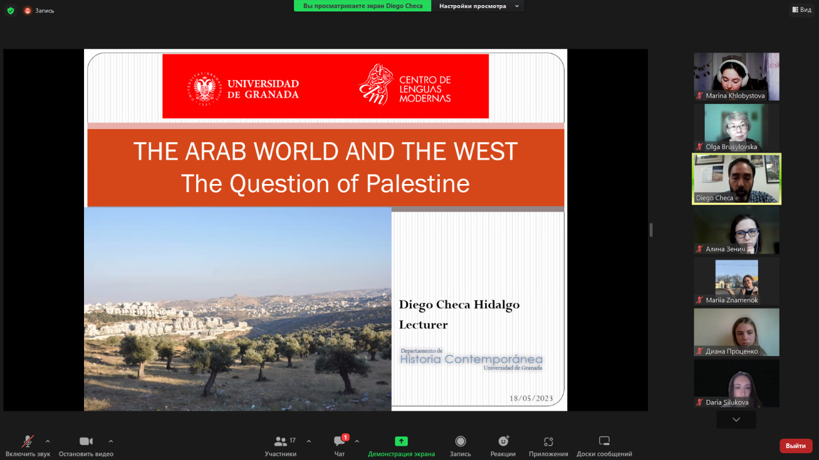Open the Реакции reactions menu
This screenshot has width=819, height=460.
[503, 446]
